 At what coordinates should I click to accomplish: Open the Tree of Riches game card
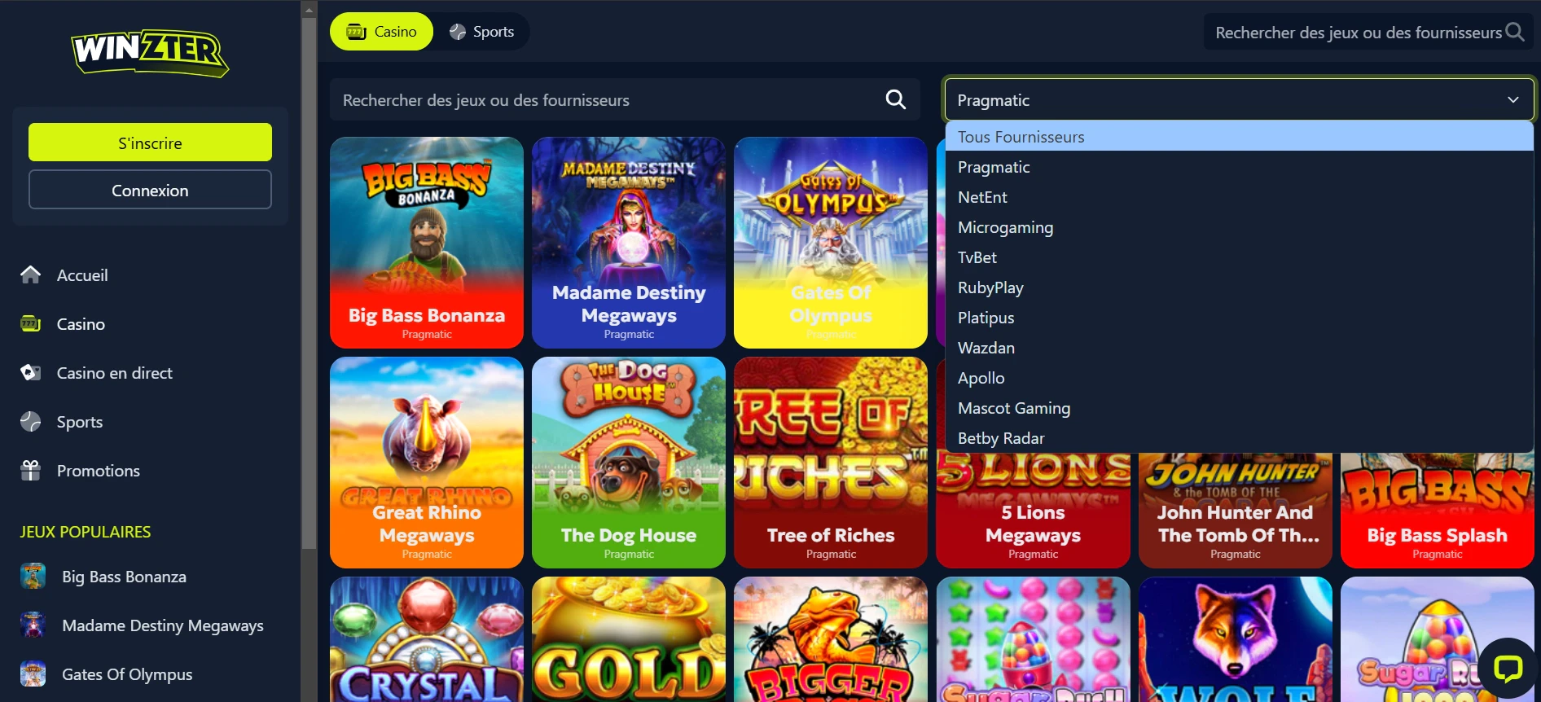[831, 463]
